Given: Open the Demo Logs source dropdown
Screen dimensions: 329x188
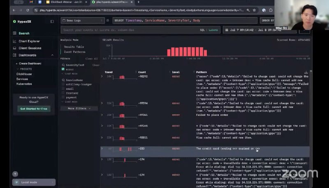Looking at the screenshot, I should click(x=83, y=20).
